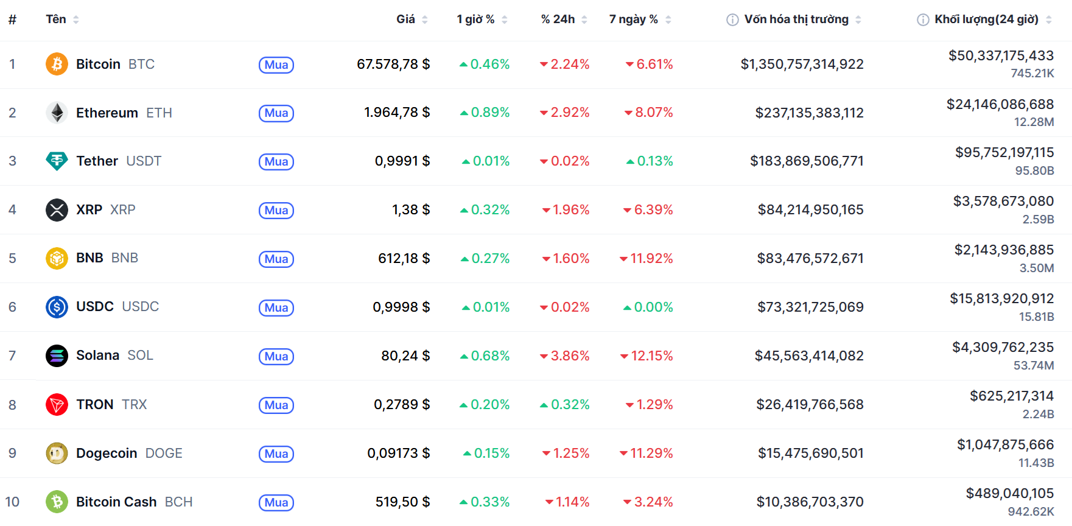Click Mua button for Dogecoin
This screenshot has width=1072, height=526.
pyautogui.click(x=276, y=454)
